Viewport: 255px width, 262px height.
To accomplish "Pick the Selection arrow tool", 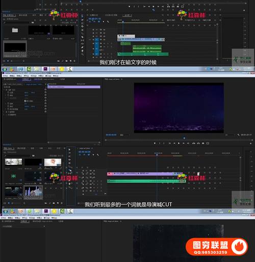I will pos(69,150).
